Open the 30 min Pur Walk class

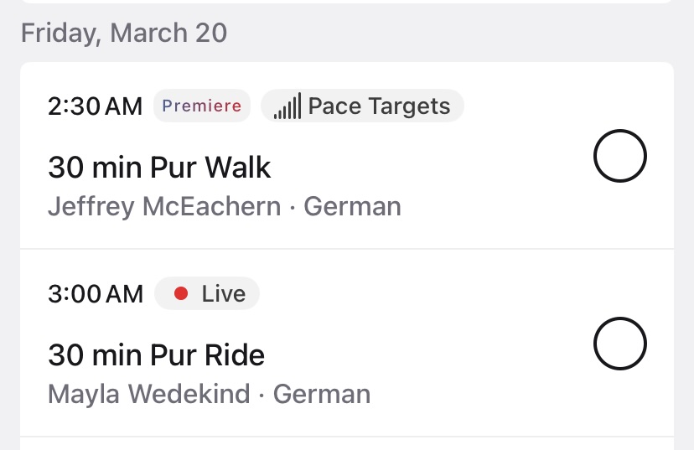(159, 168)
